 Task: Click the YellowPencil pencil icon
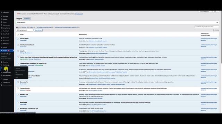click(1, 82)
